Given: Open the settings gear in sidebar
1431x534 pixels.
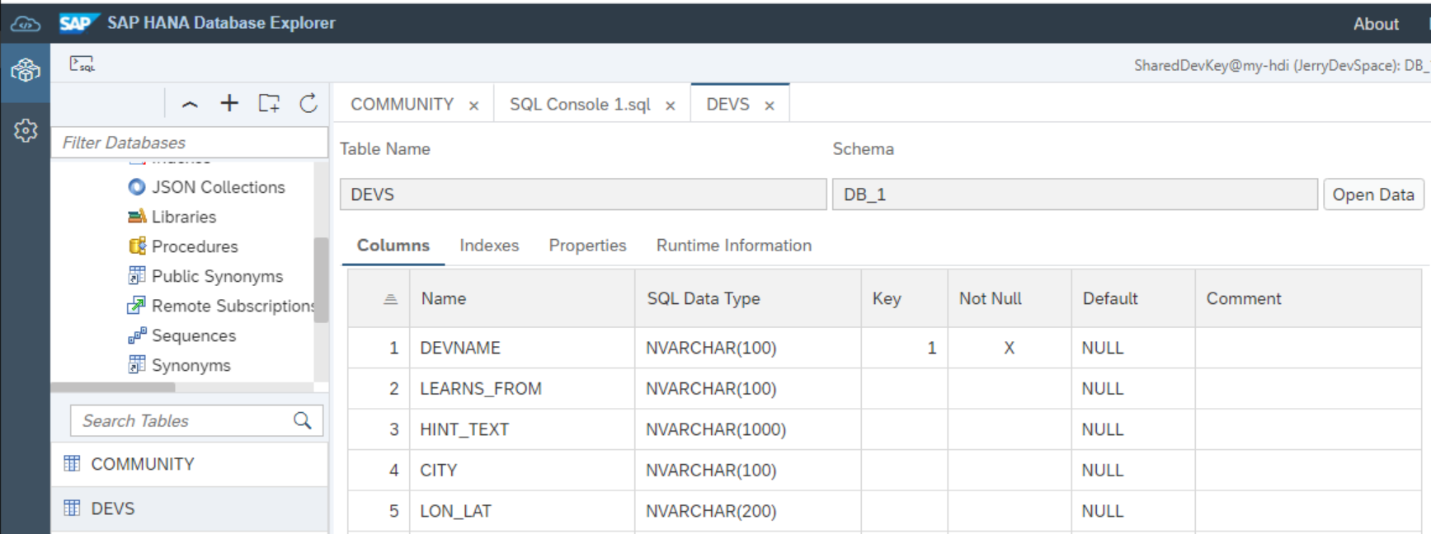Looking at the screenshot, I should [x=25, y=130].
